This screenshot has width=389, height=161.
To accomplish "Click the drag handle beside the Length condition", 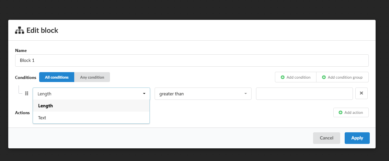I will 26,94.
